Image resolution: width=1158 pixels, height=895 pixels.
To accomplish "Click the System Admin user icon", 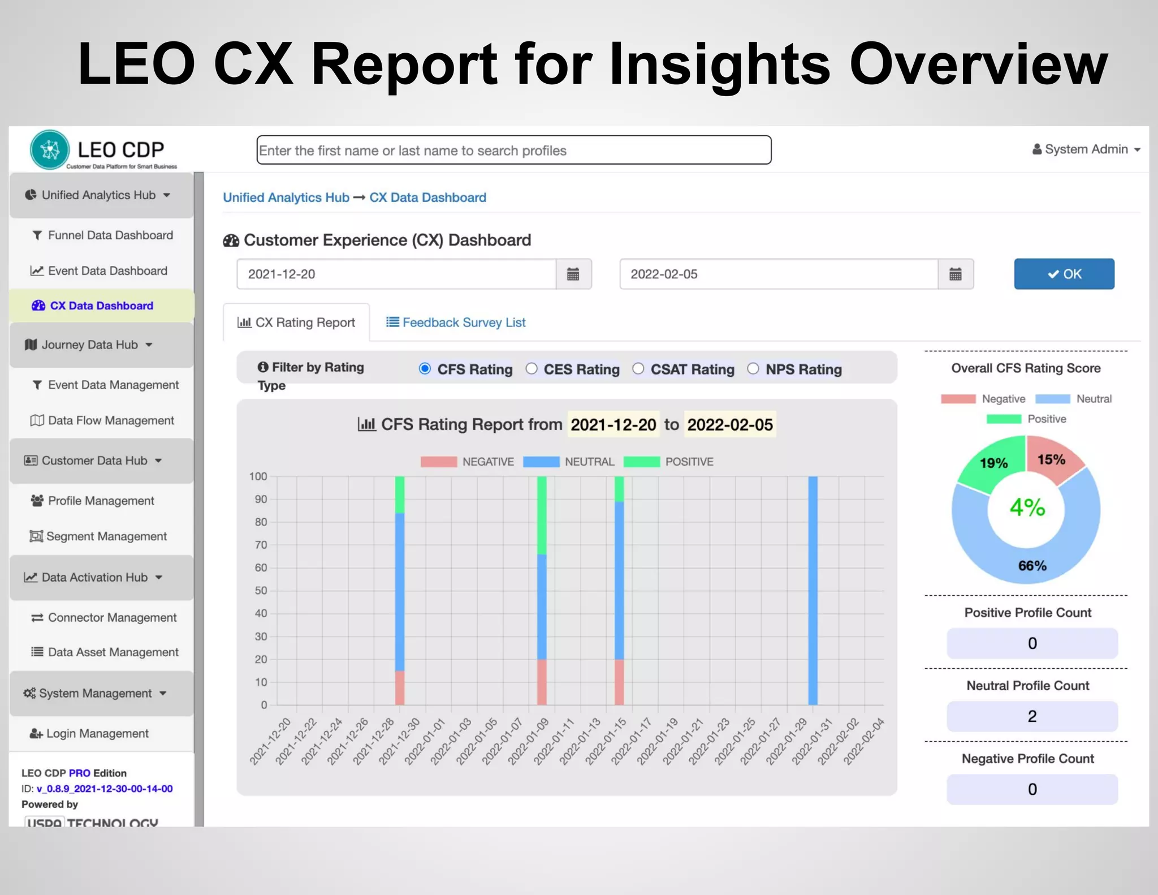I will pyautogui.click(x=1037, y=149).
